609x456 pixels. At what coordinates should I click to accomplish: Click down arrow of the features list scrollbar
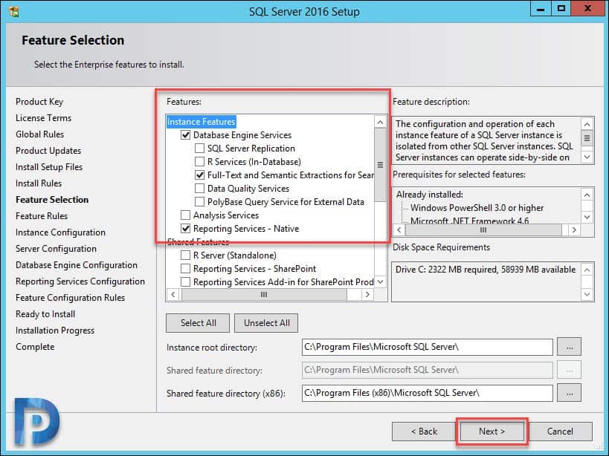(380, 282)
